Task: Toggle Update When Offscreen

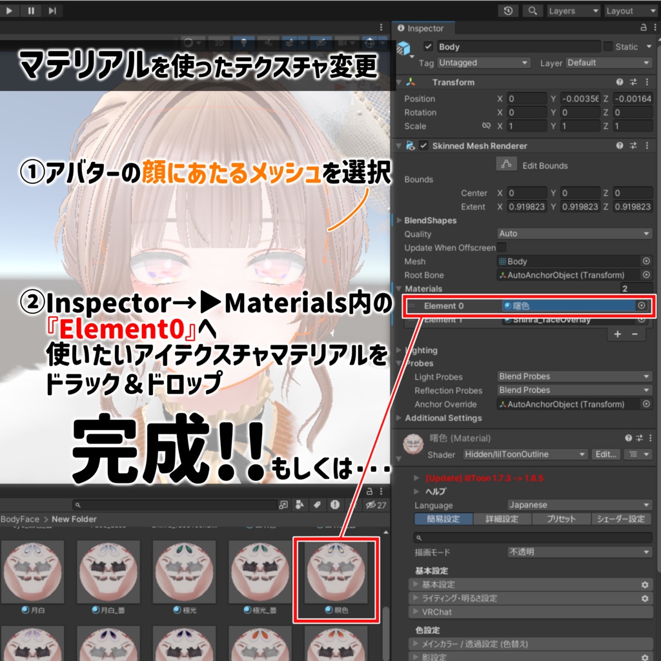Action: click(x=502, y=247)
